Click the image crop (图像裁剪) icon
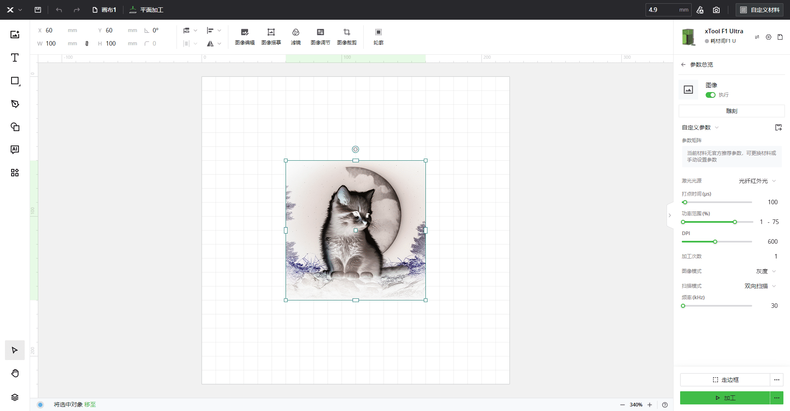The width and height of the screenshot is (790, 411). point(347,36)
